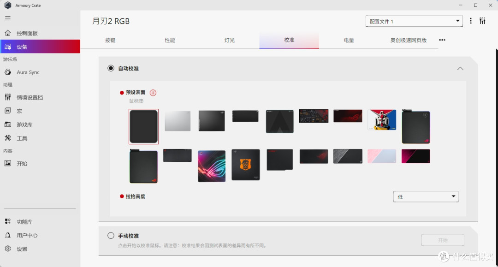Screen dimensions: 498x267
Task: Switch to the 电量 tab
Action: click(x=349, y=40)
